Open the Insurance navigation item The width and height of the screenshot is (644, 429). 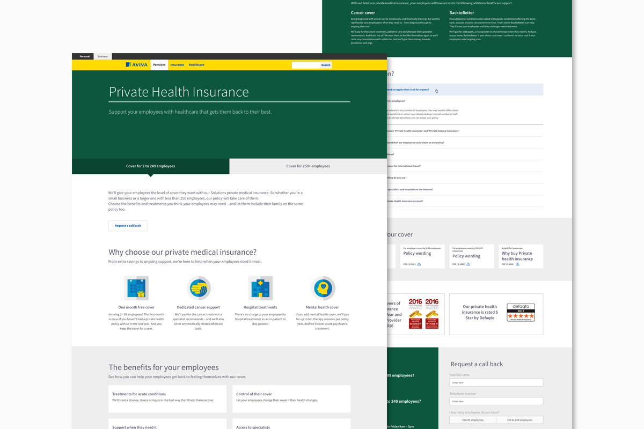[x=177, y=65]
